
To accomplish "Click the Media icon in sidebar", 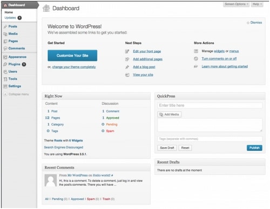I will coord(5,34).
